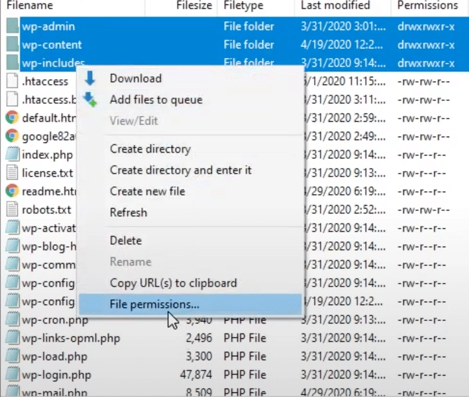Click the index.php file icon
This screenshot has height=397, width=469.
click(x=12, y=154)
